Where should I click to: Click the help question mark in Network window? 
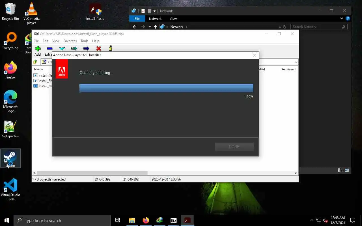tap(348, 19)
